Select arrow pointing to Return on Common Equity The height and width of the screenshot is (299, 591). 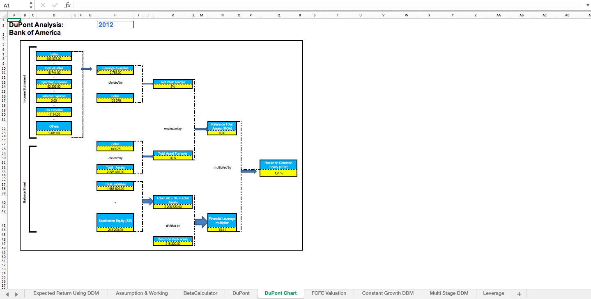[248, 171]
